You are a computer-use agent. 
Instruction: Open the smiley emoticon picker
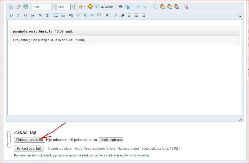[x=90, y=7]
